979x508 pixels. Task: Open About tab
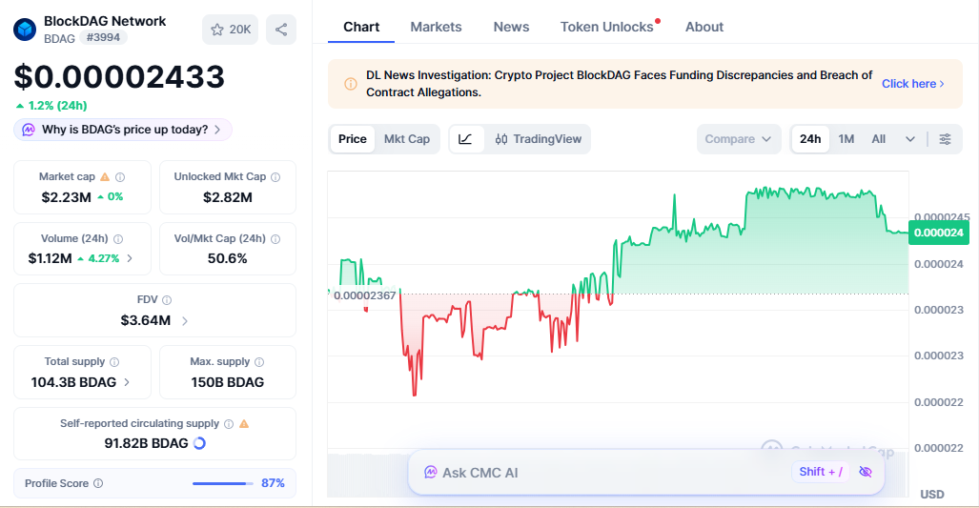[704, 27]
